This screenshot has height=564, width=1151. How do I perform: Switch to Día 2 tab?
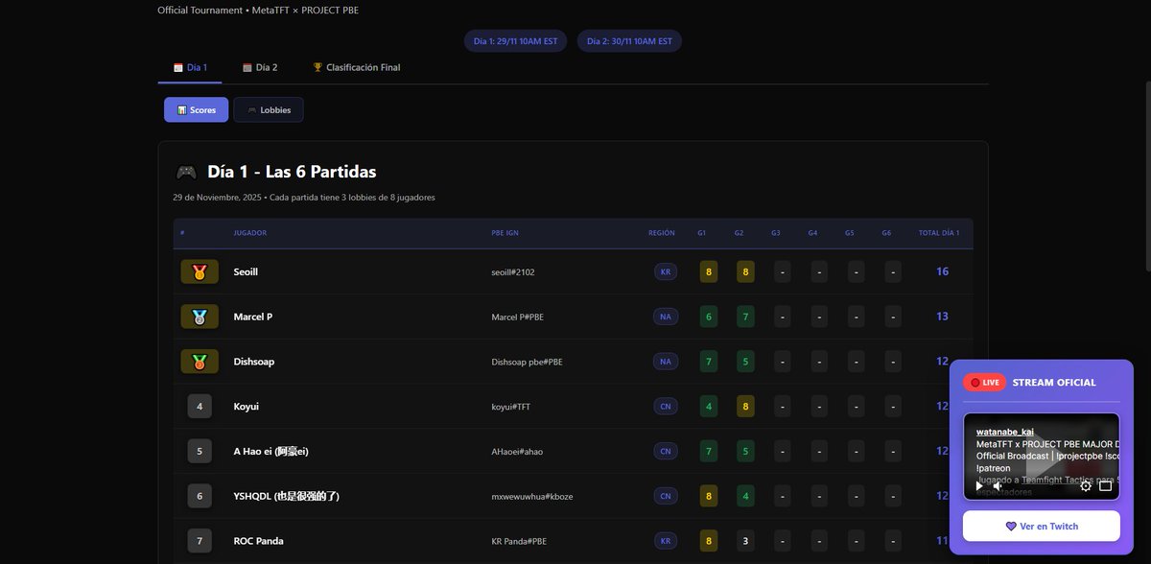[x=260, y=68]
